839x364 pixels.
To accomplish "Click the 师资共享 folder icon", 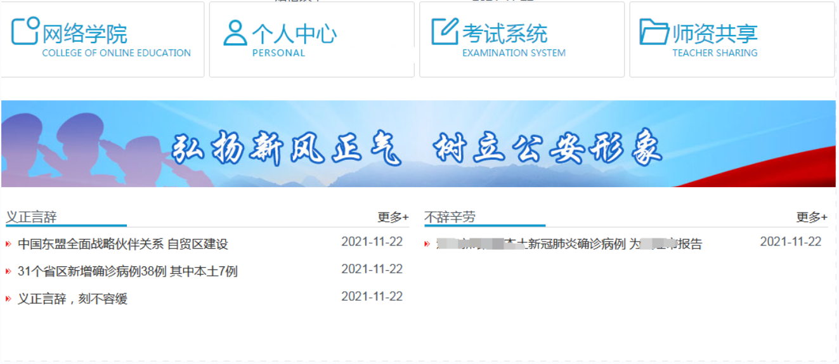I will pos(654,32).
